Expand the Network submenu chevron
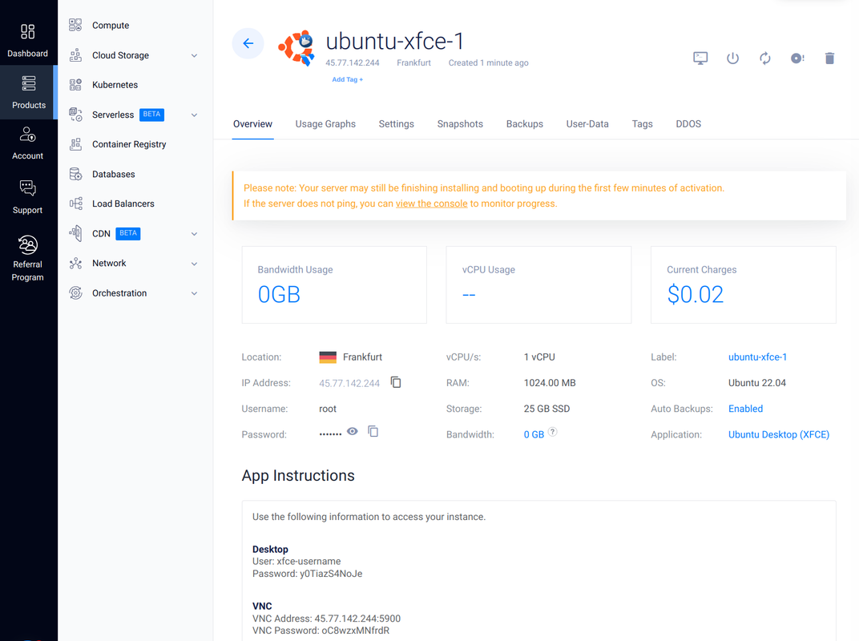 click(x=194, y=264)
